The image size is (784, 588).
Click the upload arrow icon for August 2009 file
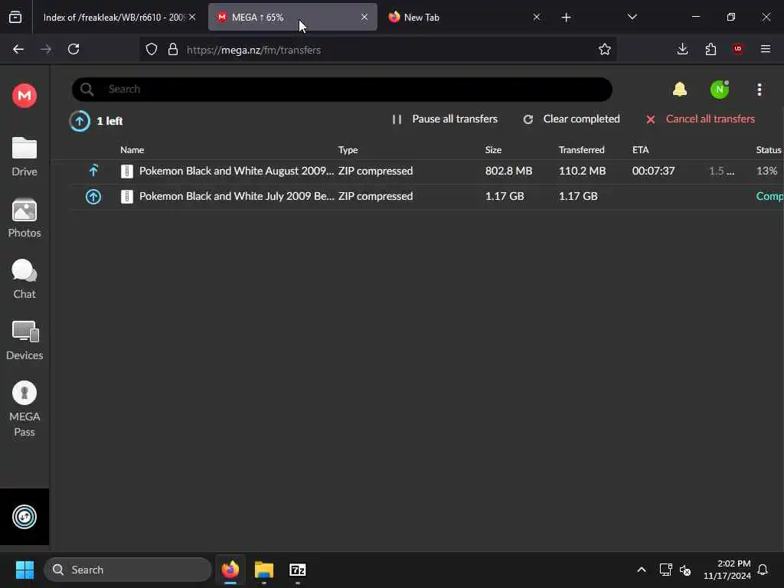[x=93, y=171]
